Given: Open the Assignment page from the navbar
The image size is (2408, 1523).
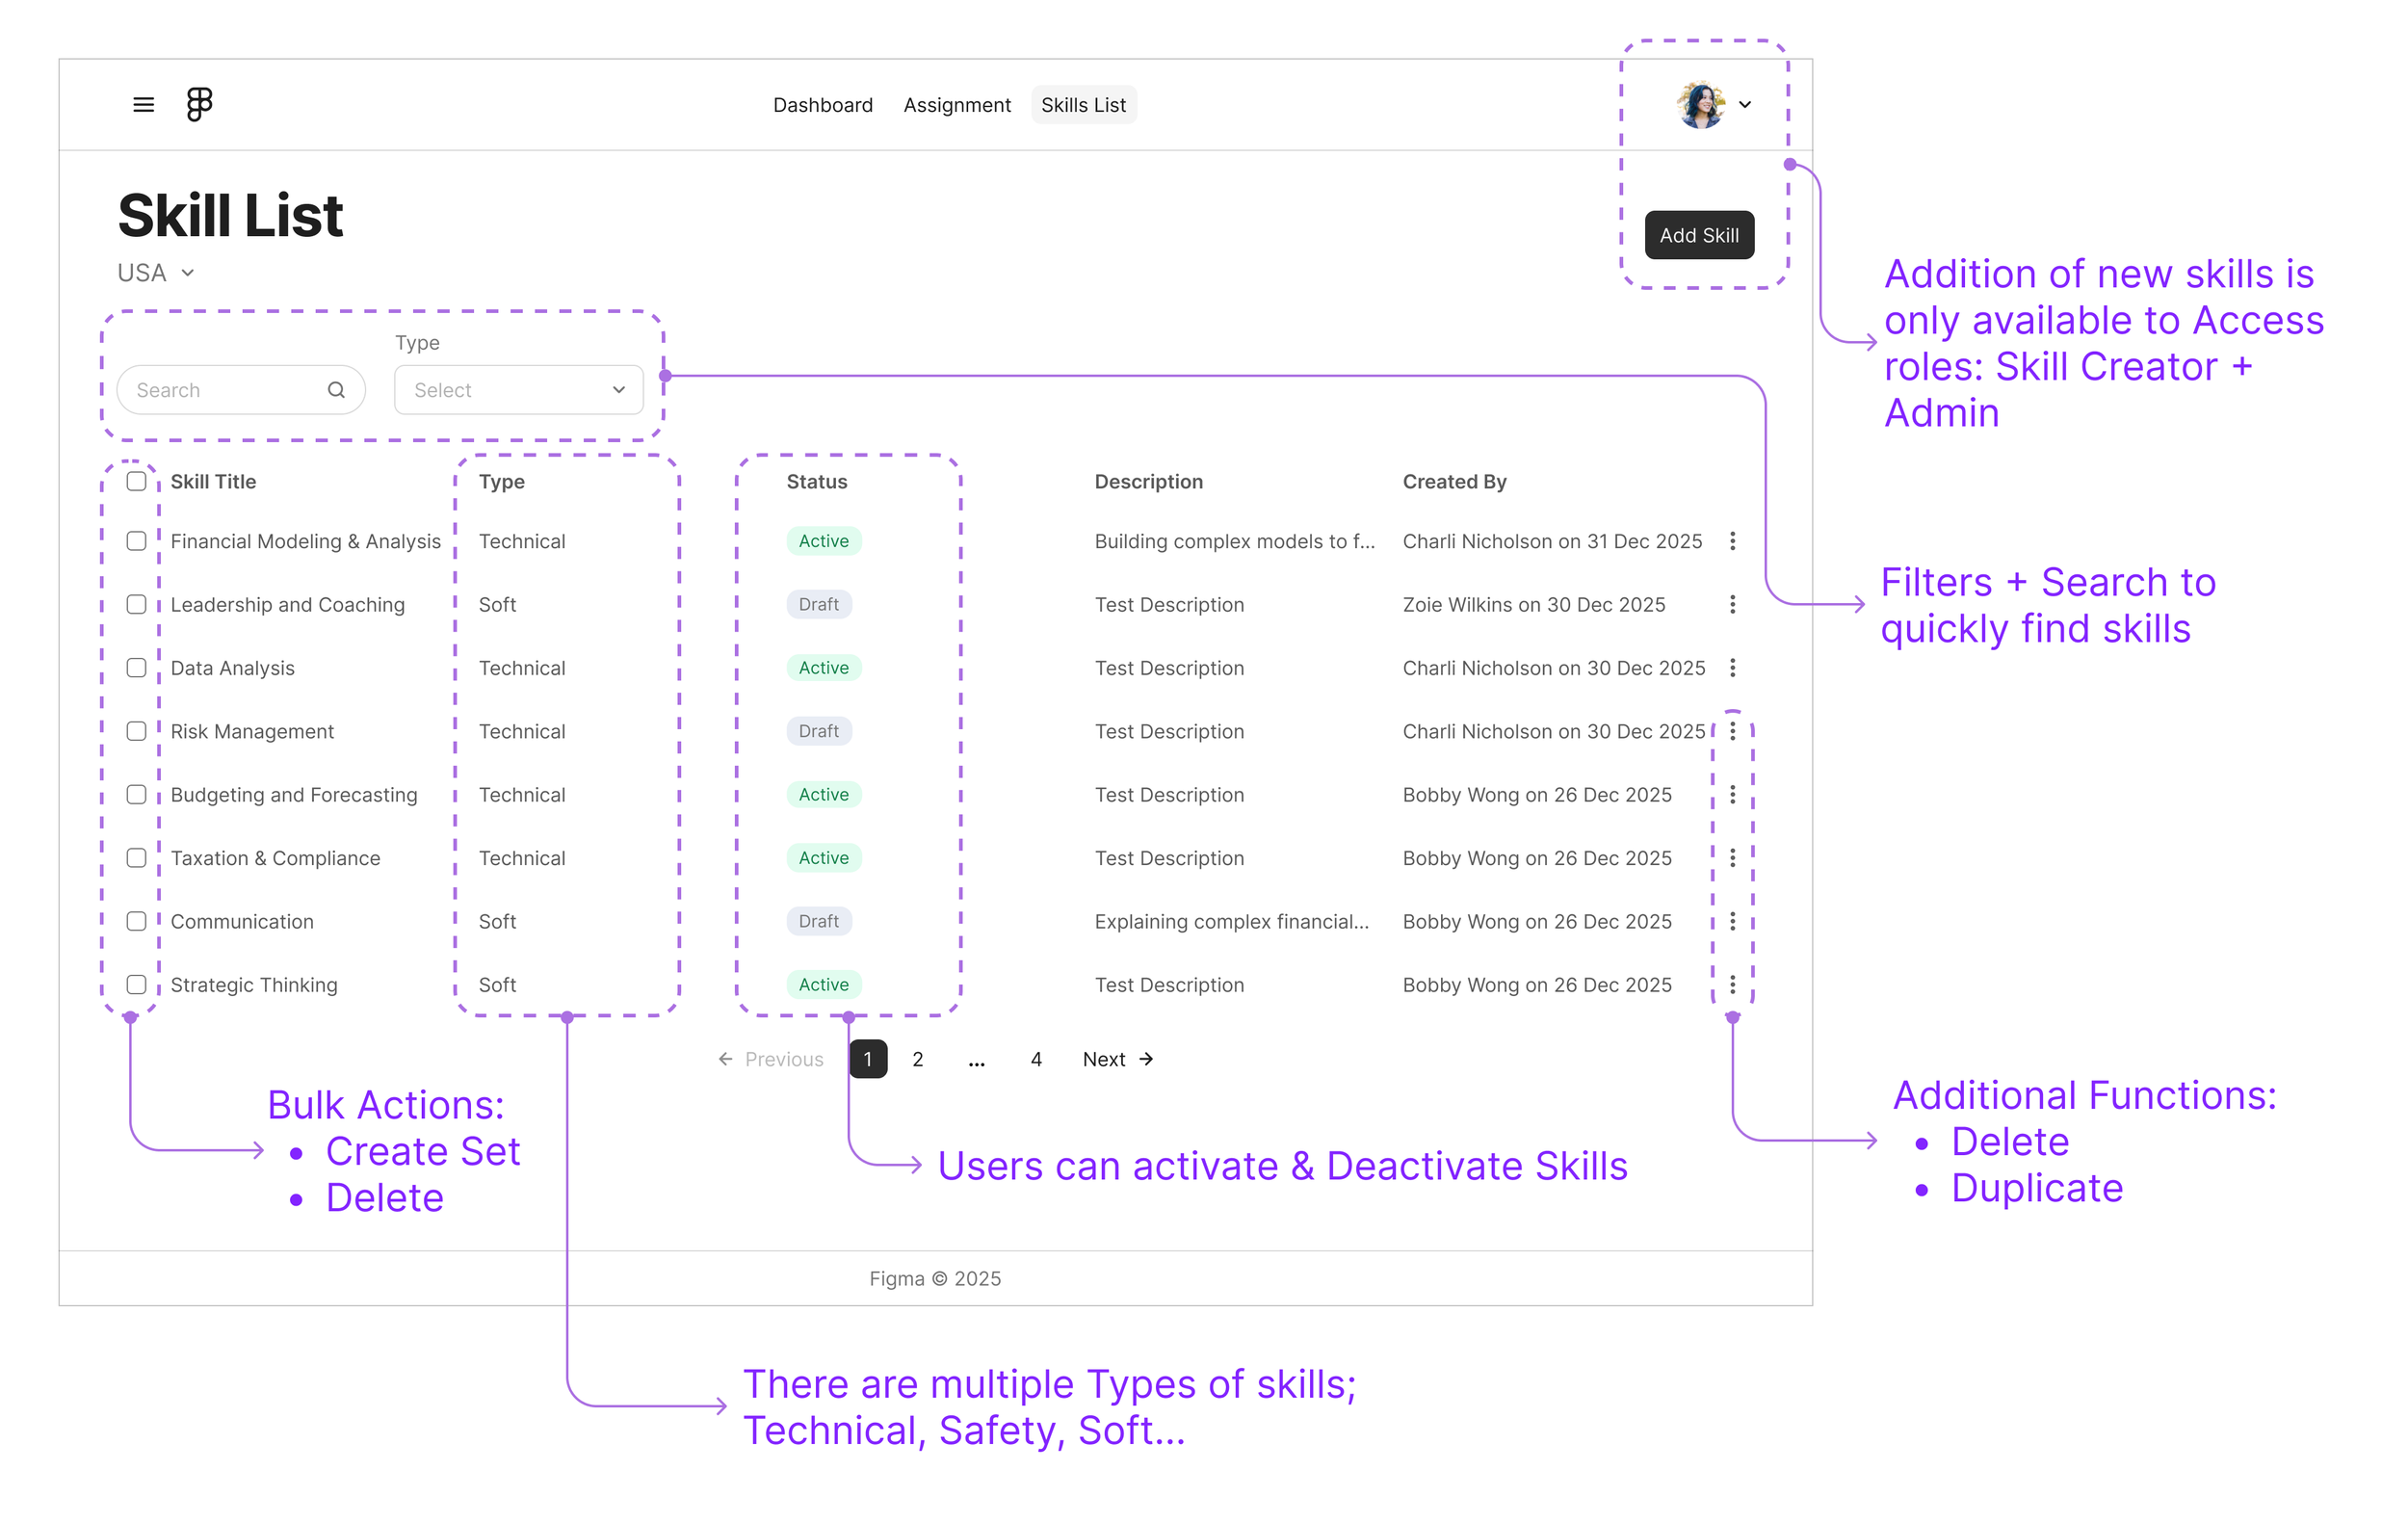Looking at the screenshot, I should (x=956, y=104).
